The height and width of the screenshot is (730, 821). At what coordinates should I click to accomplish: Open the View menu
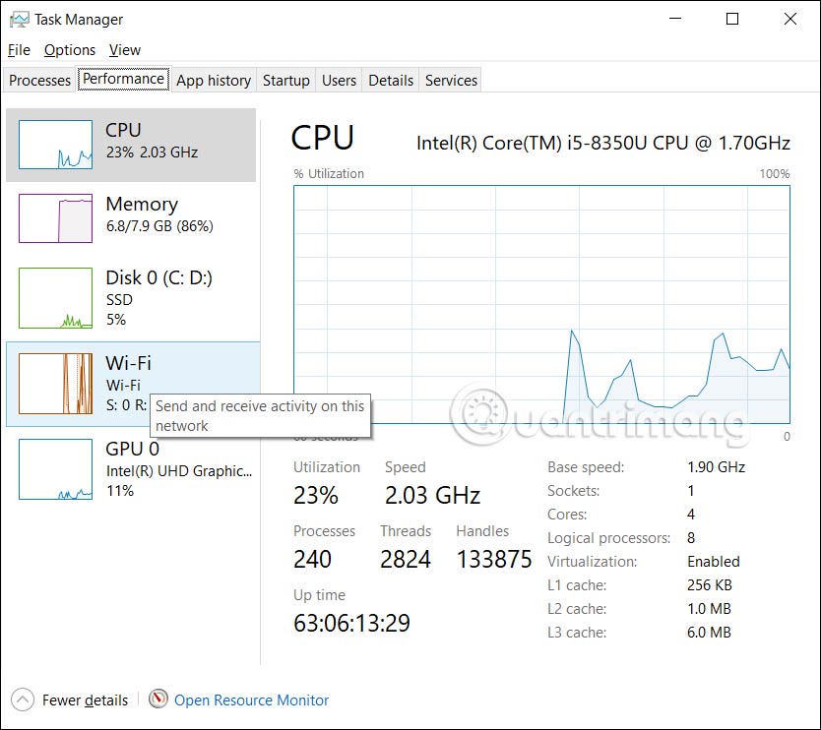coord(125,50)
